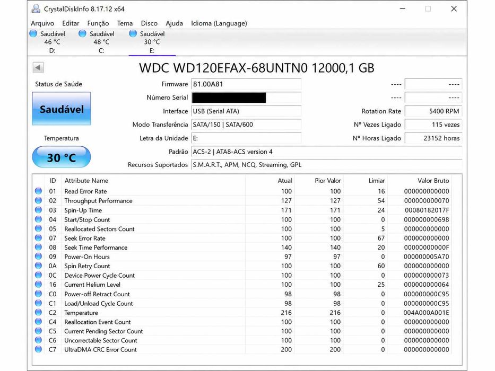Click the Rotation Rate value 5400 RPM
The image size is (495, 371).
433,111
